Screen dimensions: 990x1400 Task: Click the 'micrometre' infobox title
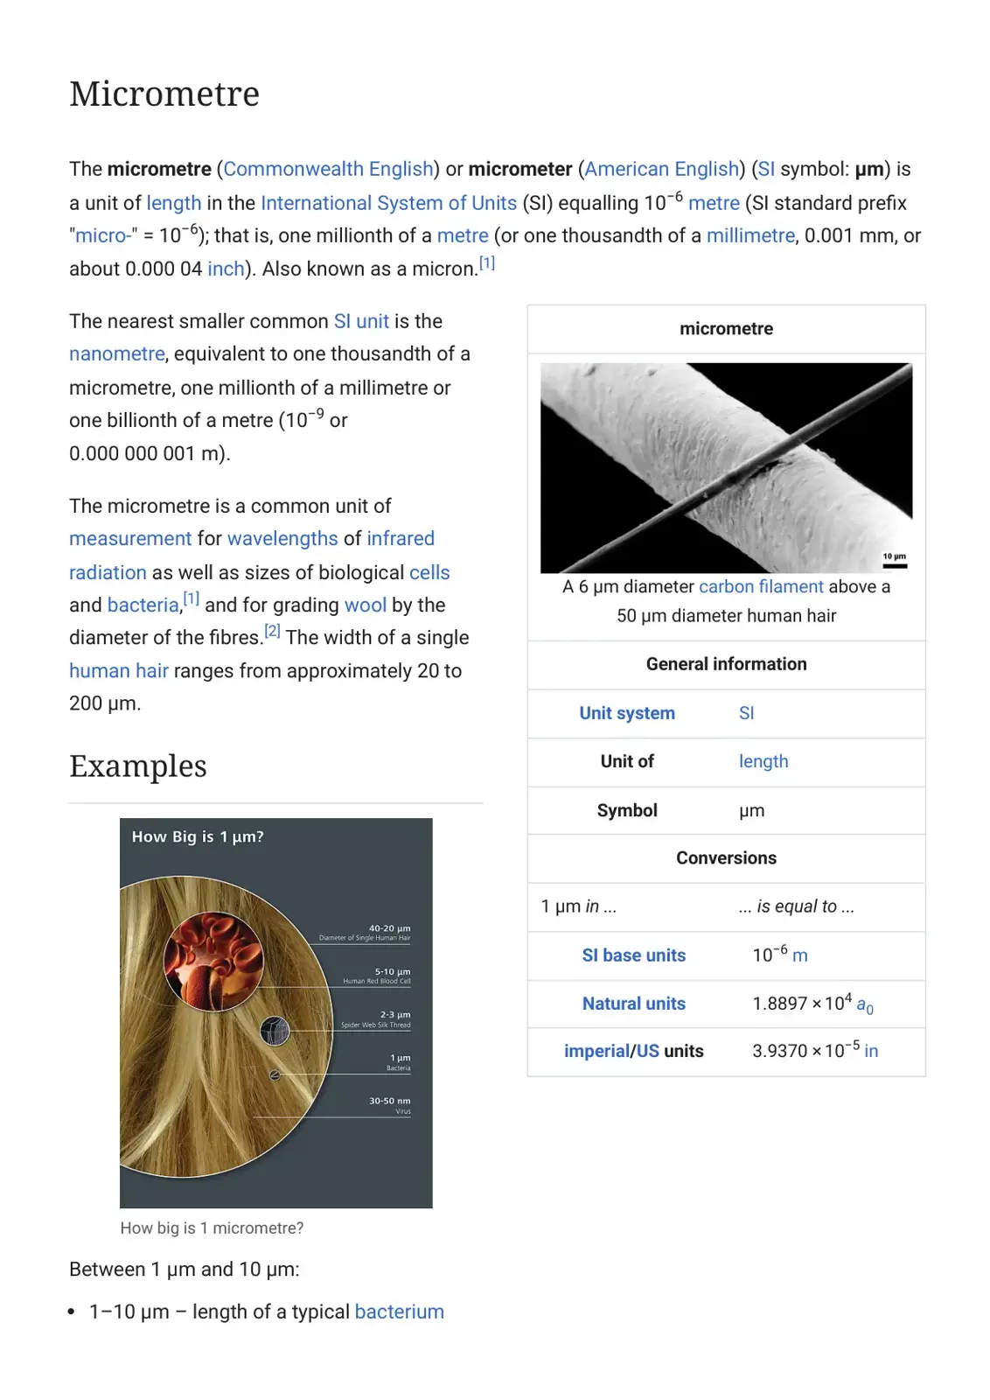coord(726,329)
